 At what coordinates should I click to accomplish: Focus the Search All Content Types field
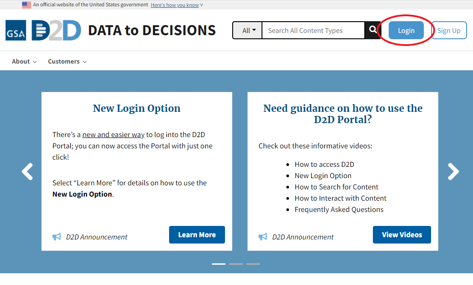point(313,31)
